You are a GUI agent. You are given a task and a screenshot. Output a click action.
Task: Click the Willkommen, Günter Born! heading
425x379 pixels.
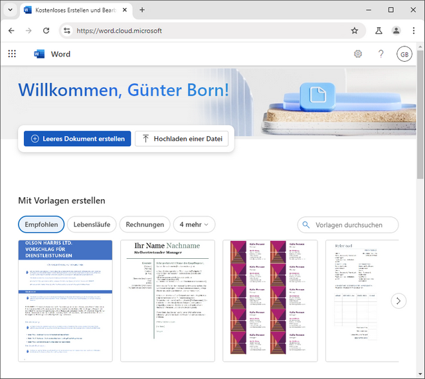(124, 90)
